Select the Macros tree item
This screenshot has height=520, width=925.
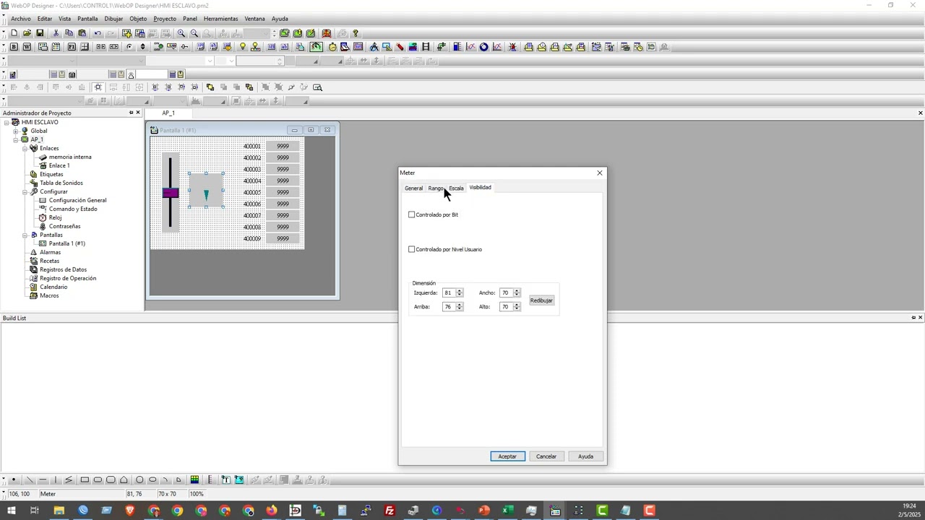pos(49,295)
